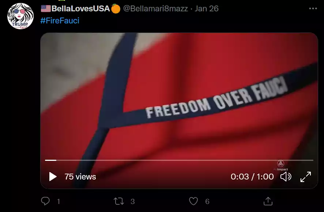This screenshot has width=324, height=212.
Task: Click the like count of 6
Action: pyautogui.click(x=207, y=201)
